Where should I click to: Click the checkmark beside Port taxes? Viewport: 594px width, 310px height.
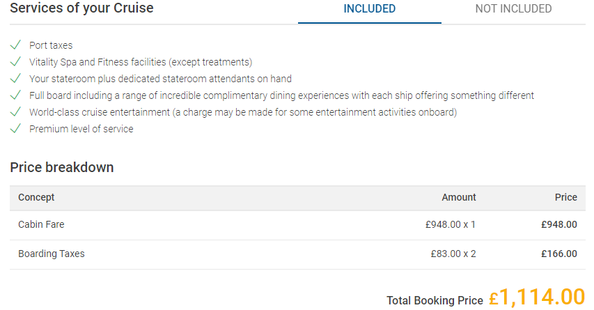coord(15,45)
